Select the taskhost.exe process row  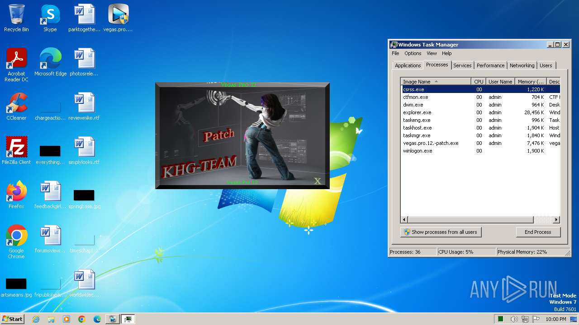click(x=480, y=128)
